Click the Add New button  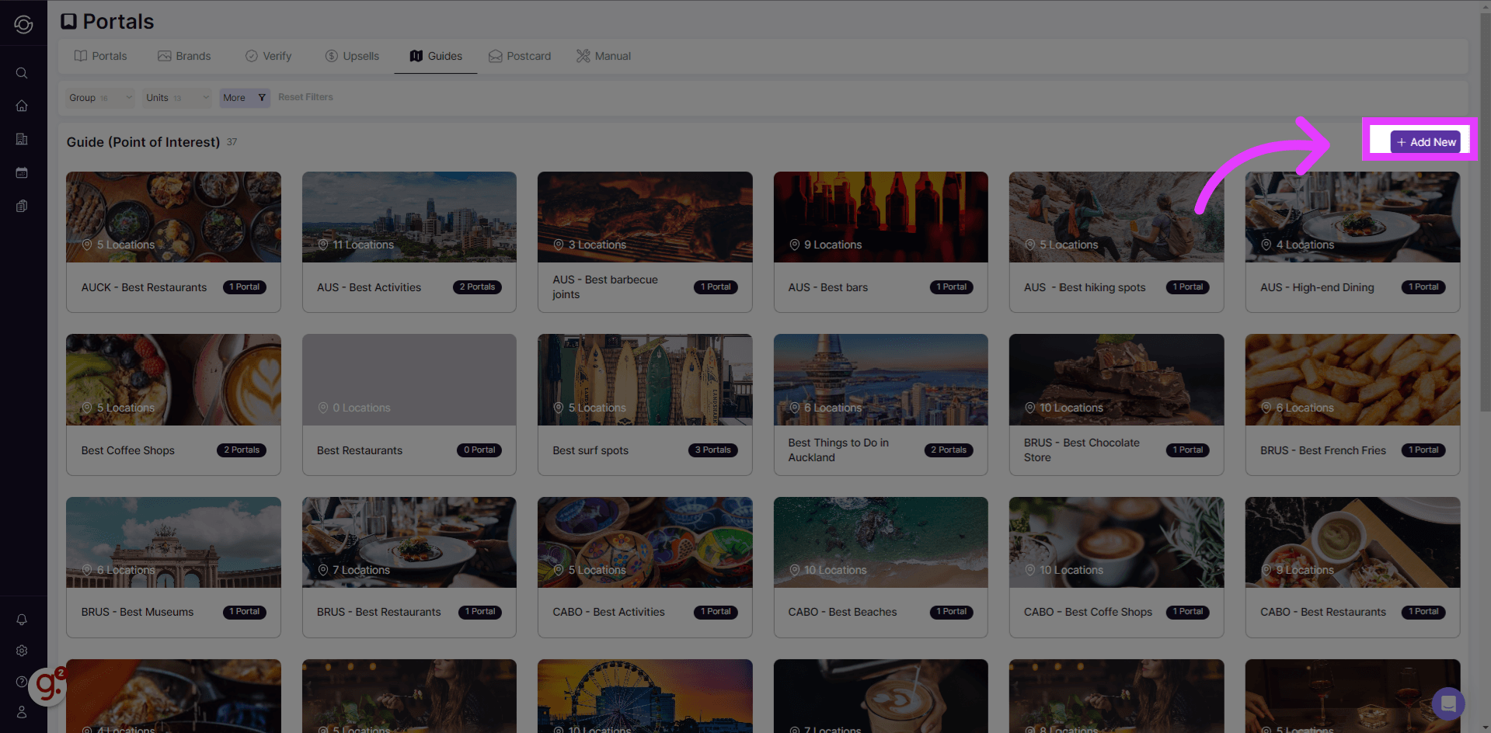[1424, 141]
